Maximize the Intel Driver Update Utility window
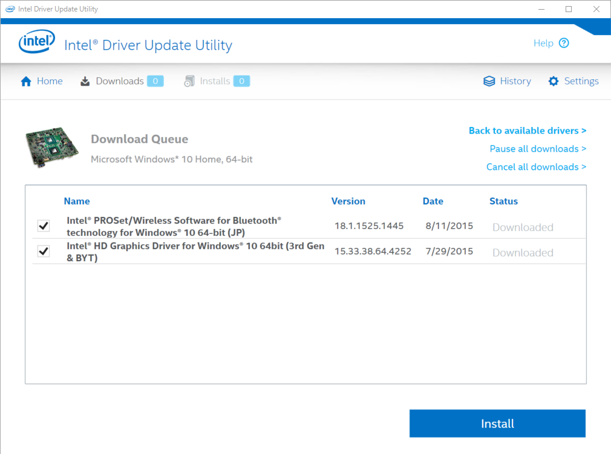The image size is (611, 454). click(569, 9)
